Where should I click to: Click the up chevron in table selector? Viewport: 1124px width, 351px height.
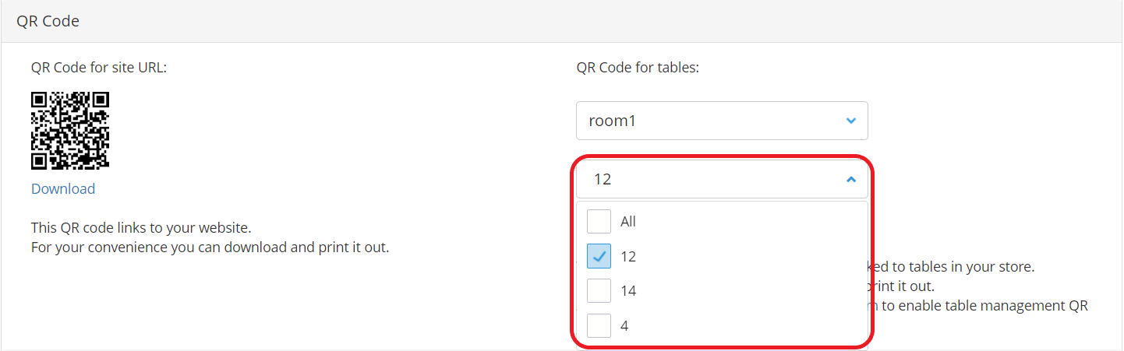850,179
